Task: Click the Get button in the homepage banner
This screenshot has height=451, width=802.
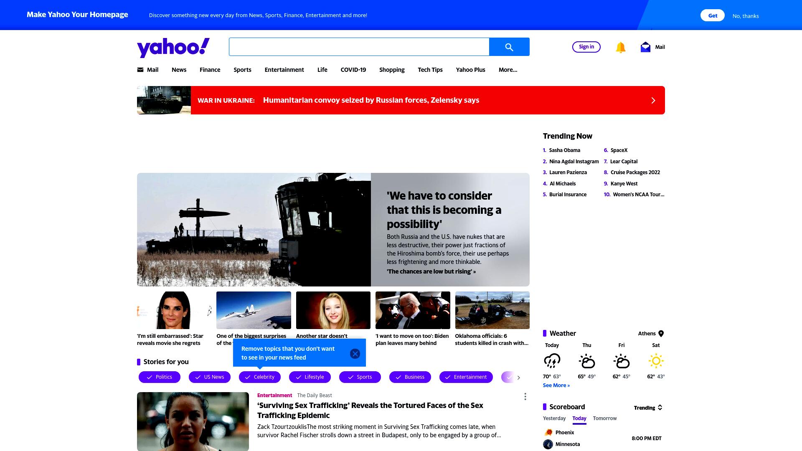Action: 713,15
